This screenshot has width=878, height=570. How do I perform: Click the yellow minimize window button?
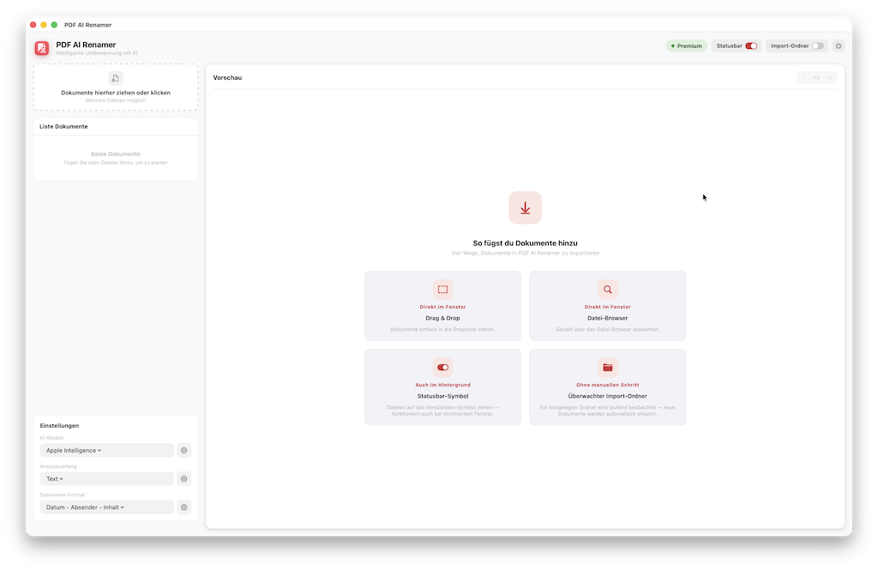point(44,25)
